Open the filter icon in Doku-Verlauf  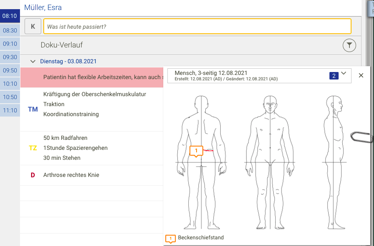pos(349,45)
